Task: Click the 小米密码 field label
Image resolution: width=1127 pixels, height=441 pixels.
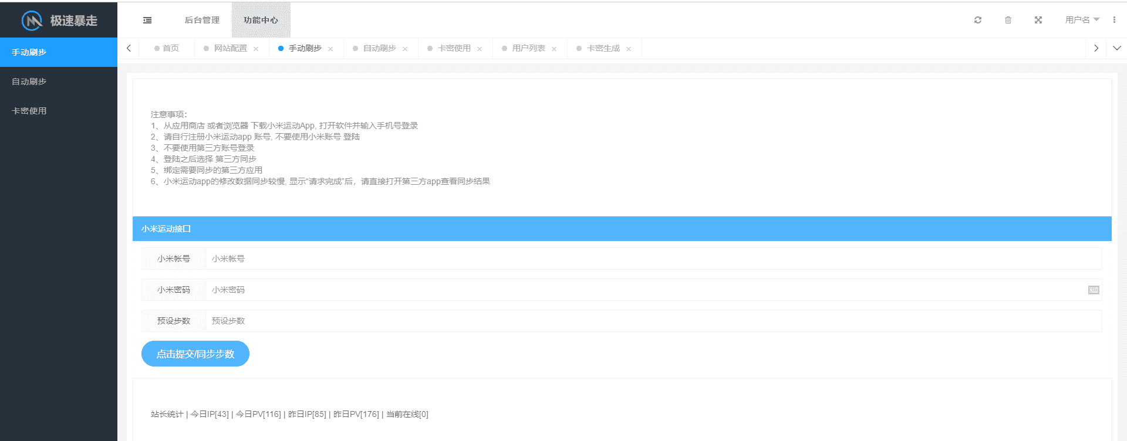Action: click(174, 290)
